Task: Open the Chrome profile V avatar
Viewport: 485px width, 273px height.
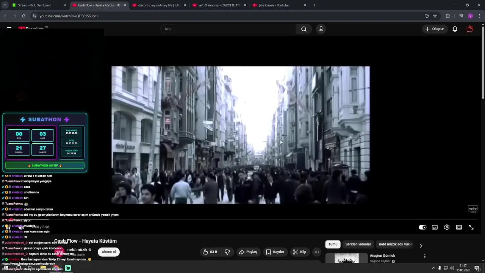Action: point(470,16)
